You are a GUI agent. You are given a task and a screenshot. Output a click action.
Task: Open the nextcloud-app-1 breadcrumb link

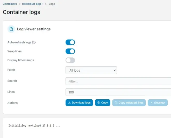(x=33, y=4)
